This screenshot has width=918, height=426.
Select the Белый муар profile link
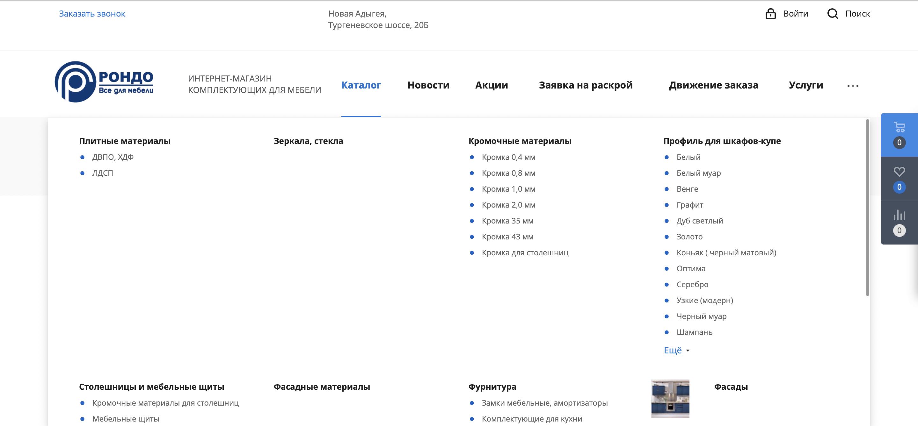(x=698, y=173)
